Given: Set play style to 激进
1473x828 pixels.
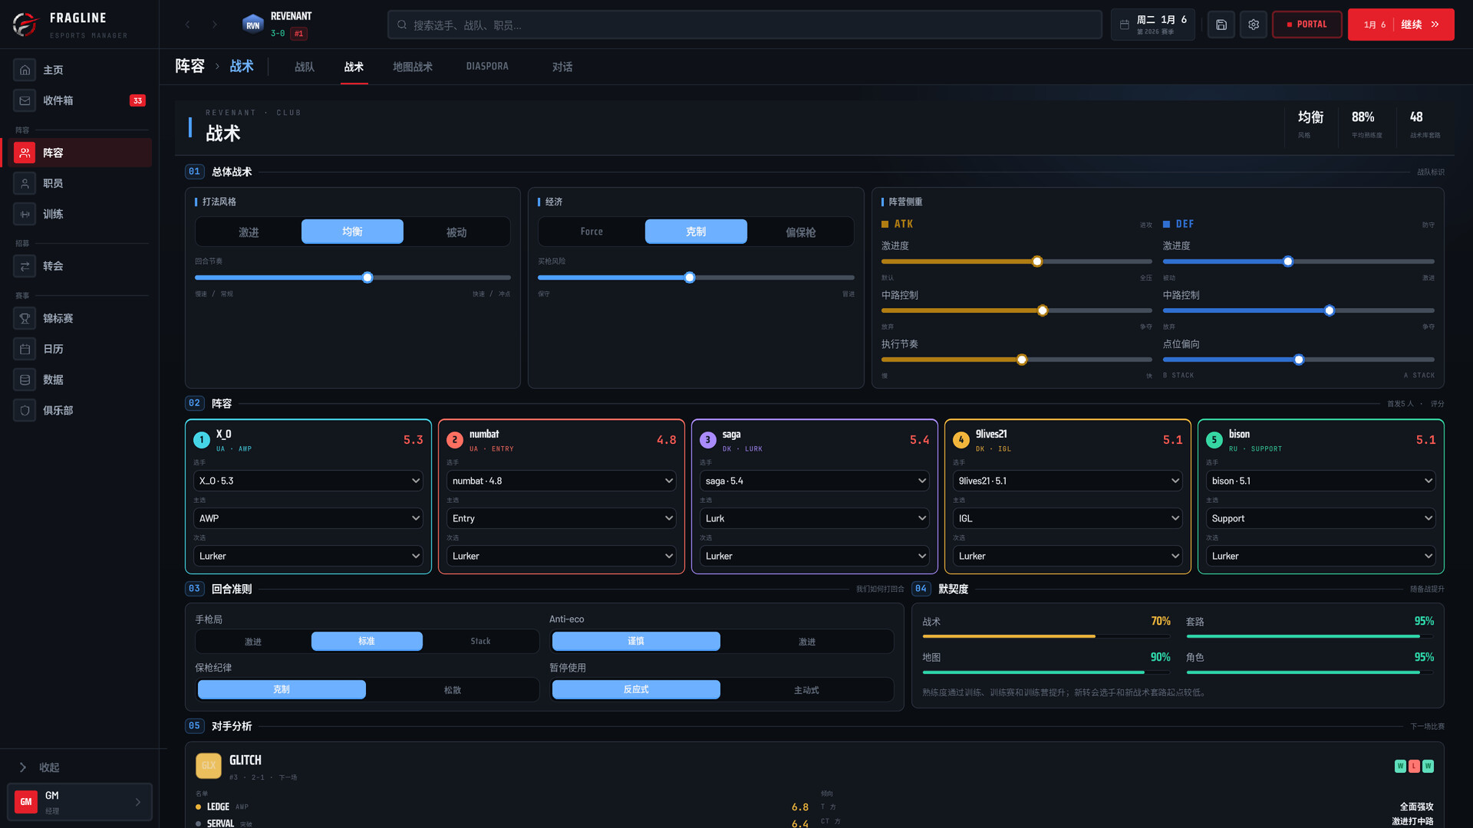Looking at the screenshot, I should click(x=249, y=232).
